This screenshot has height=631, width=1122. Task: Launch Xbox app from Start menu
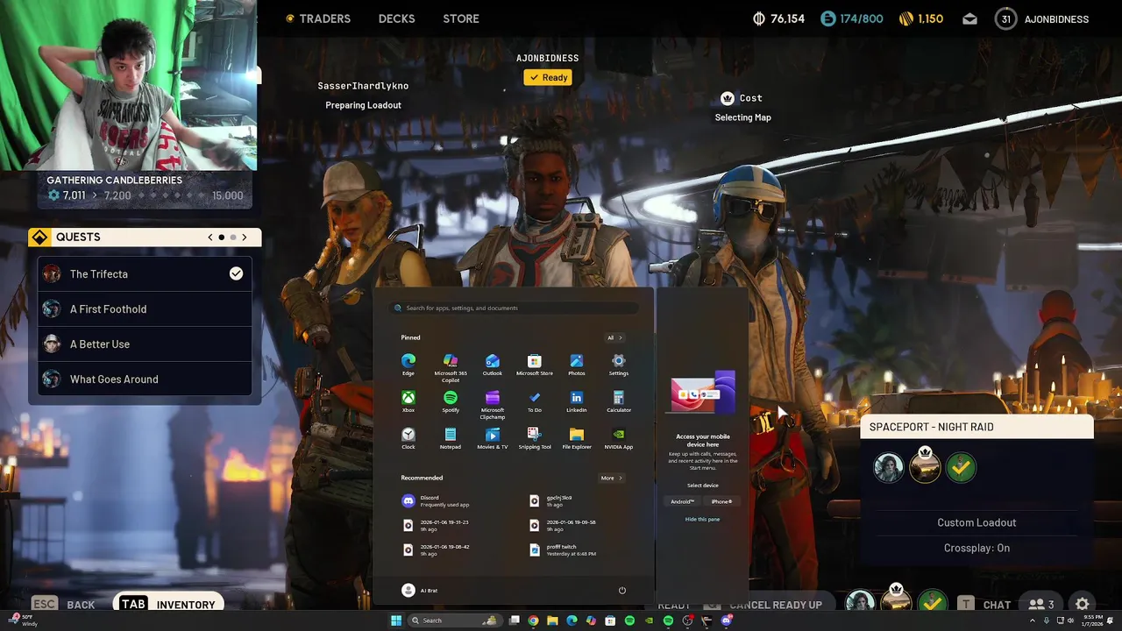click(x=408, y=401)
